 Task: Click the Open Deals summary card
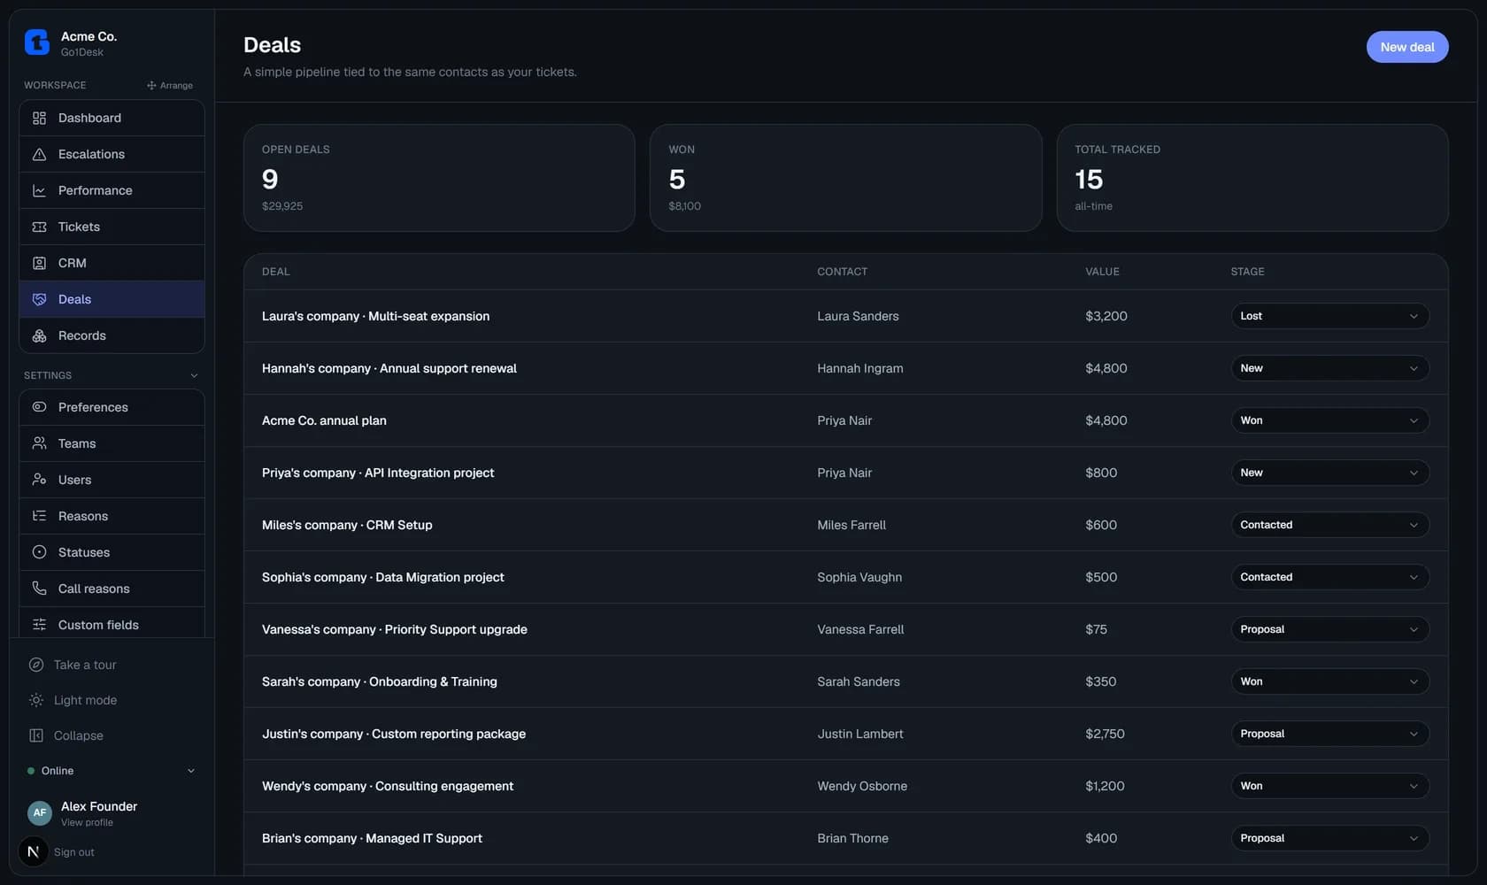tap(439, 178)
